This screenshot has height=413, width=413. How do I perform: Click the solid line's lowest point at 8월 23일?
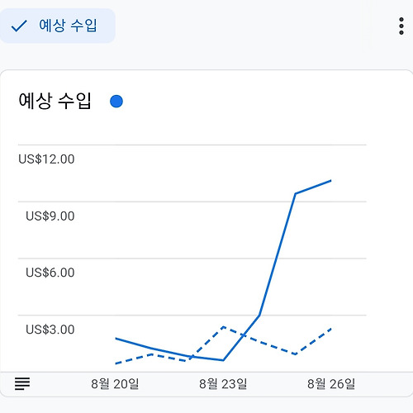pyautogui.click(x=223, y=360)
